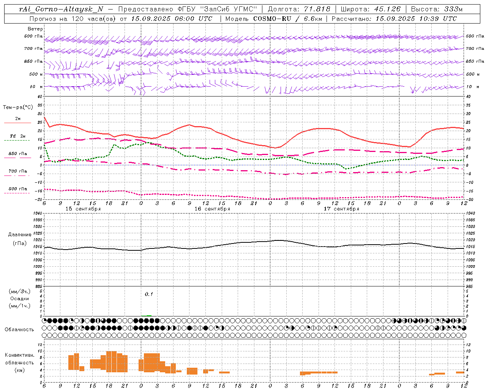Screen dimensions: 486x389
Task: Click the (мм/1ч.) precipitation unit label
Action: [20, 306]
